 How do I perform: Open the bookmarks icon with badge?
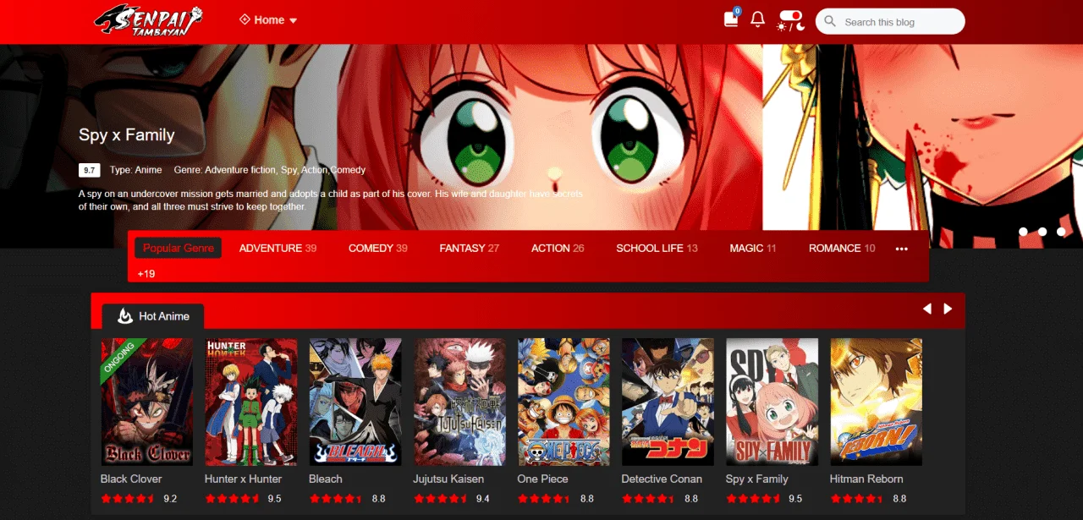732,19
